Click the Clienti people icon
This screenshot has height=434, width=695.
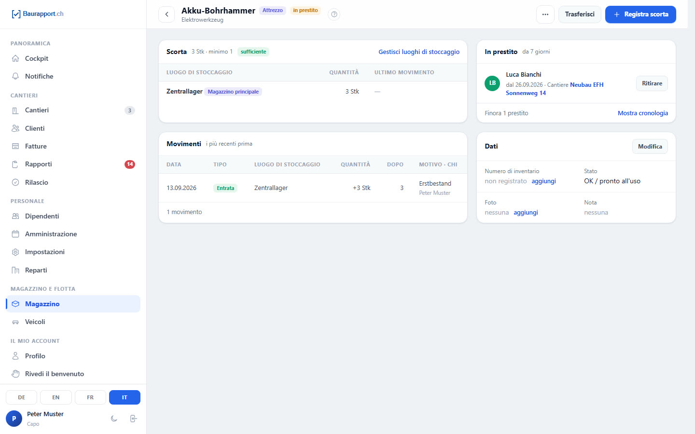15,128
